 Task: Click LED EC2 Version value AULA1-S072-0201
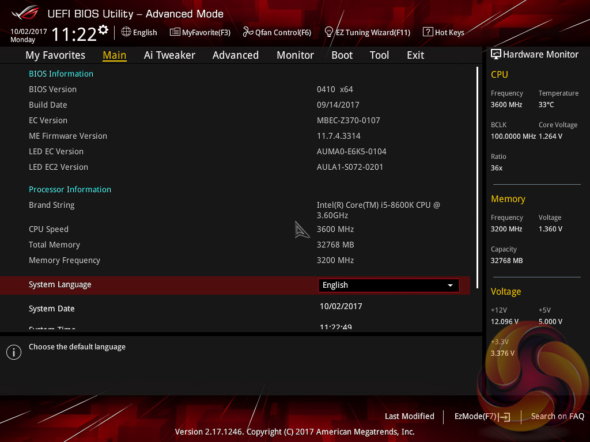click(350, 167)
